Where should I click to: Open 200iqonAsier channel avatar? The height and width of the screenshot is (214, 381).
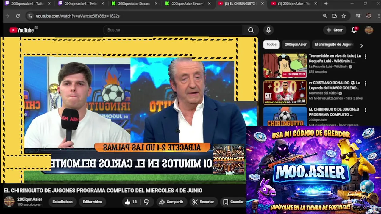(x=9, y=202)
